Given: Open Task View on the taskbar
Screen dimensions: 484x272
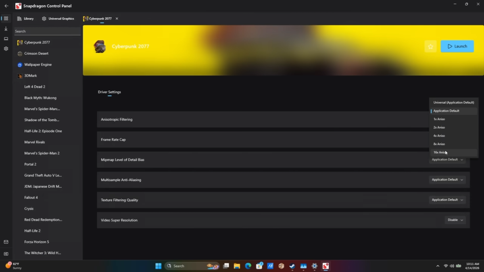Looking at the screenshot, I should pyautogui.click(x=226, y=266).
